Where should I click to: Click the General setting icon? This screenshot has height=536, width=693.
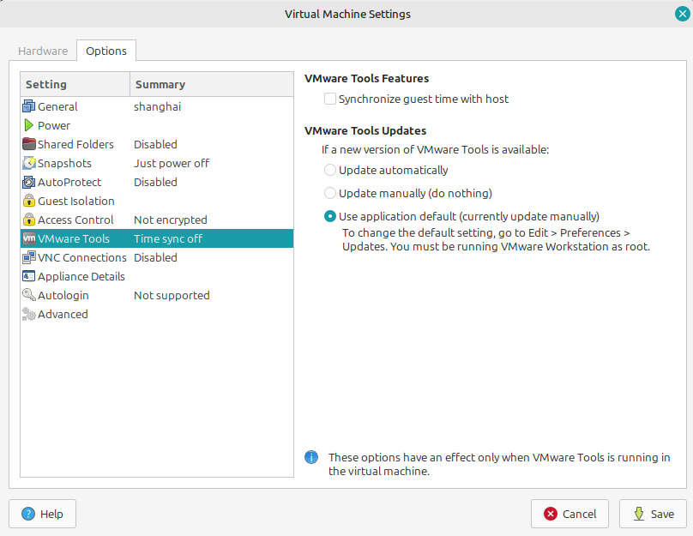pos(28,106)
